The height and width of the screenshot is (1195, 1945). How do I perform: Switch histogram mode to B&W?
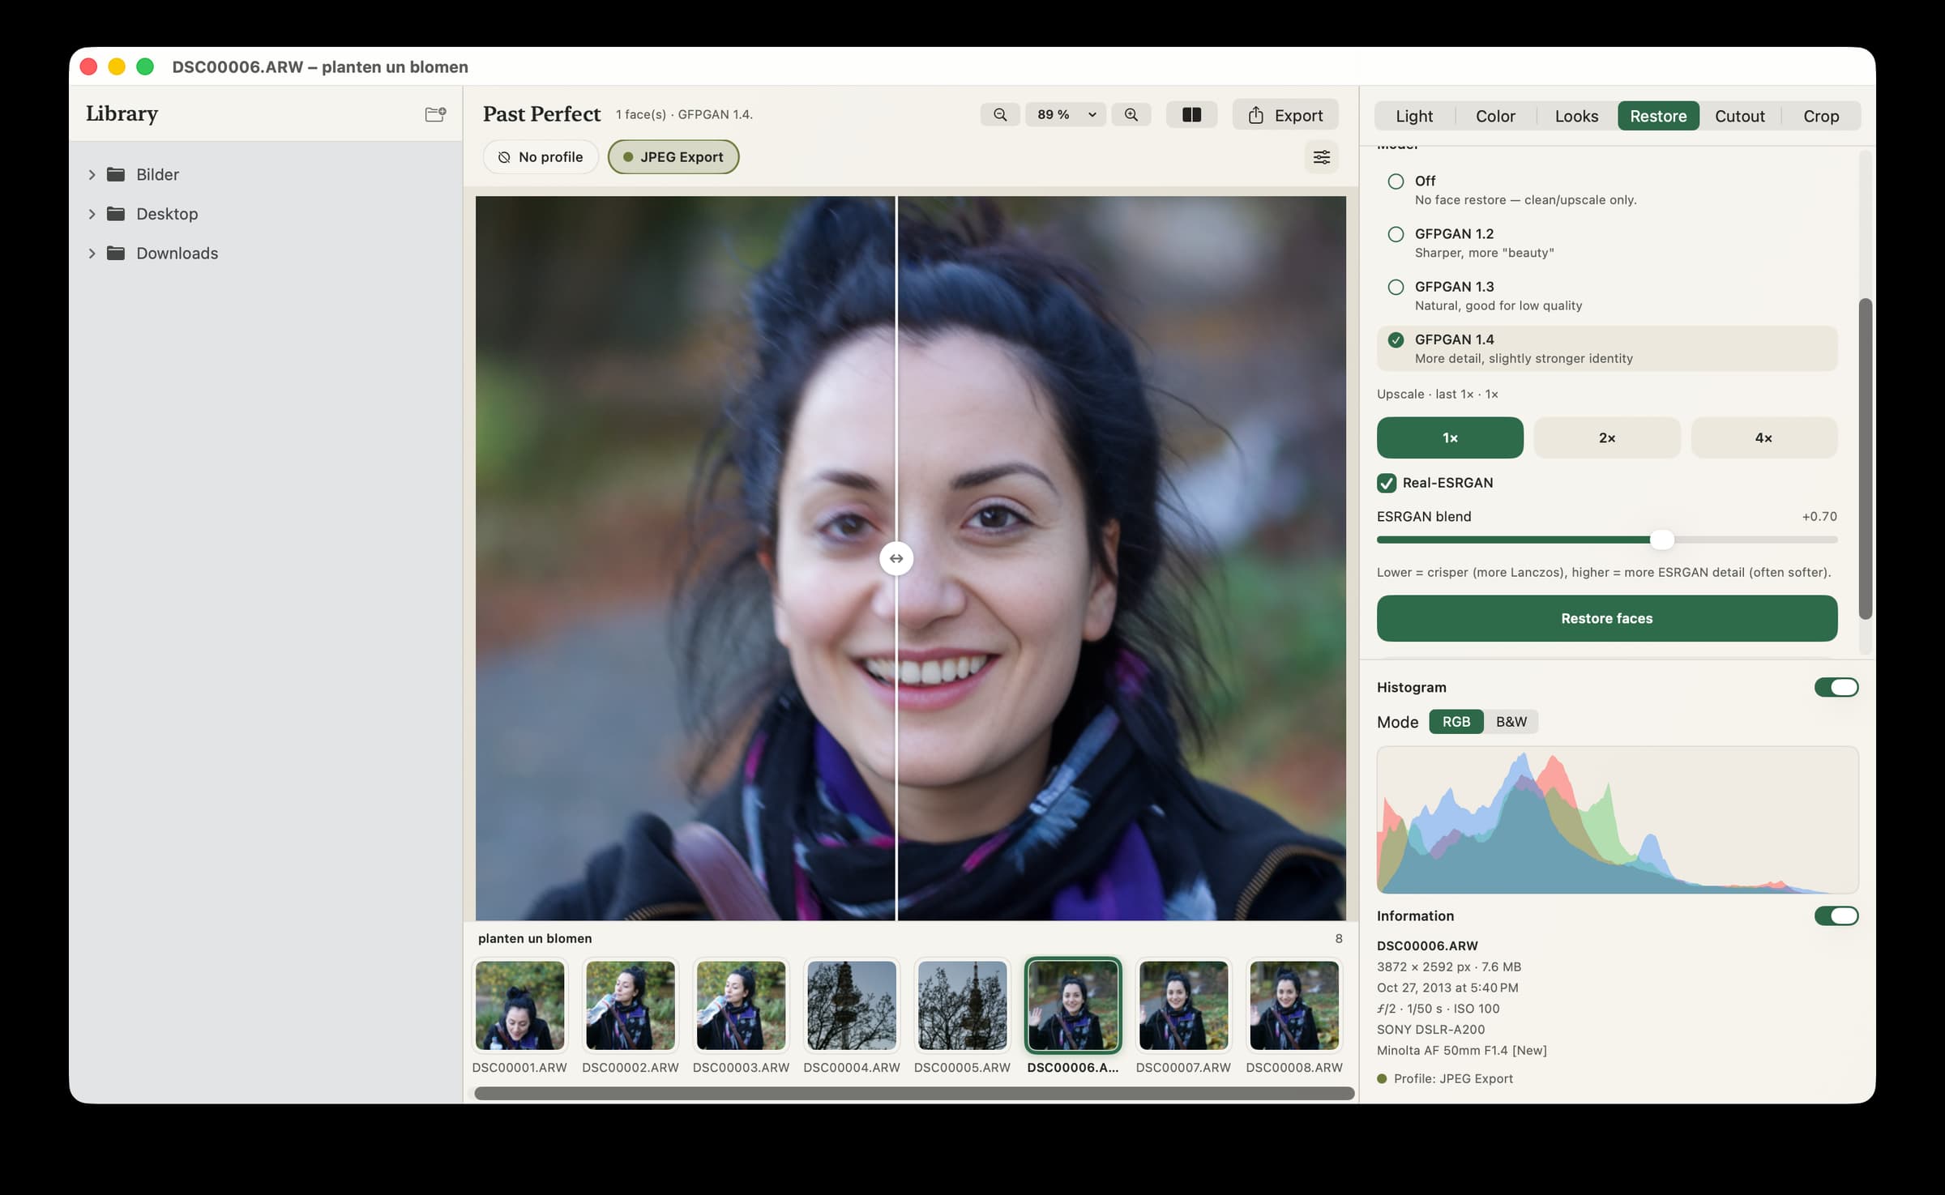(x=1511, y=722)
